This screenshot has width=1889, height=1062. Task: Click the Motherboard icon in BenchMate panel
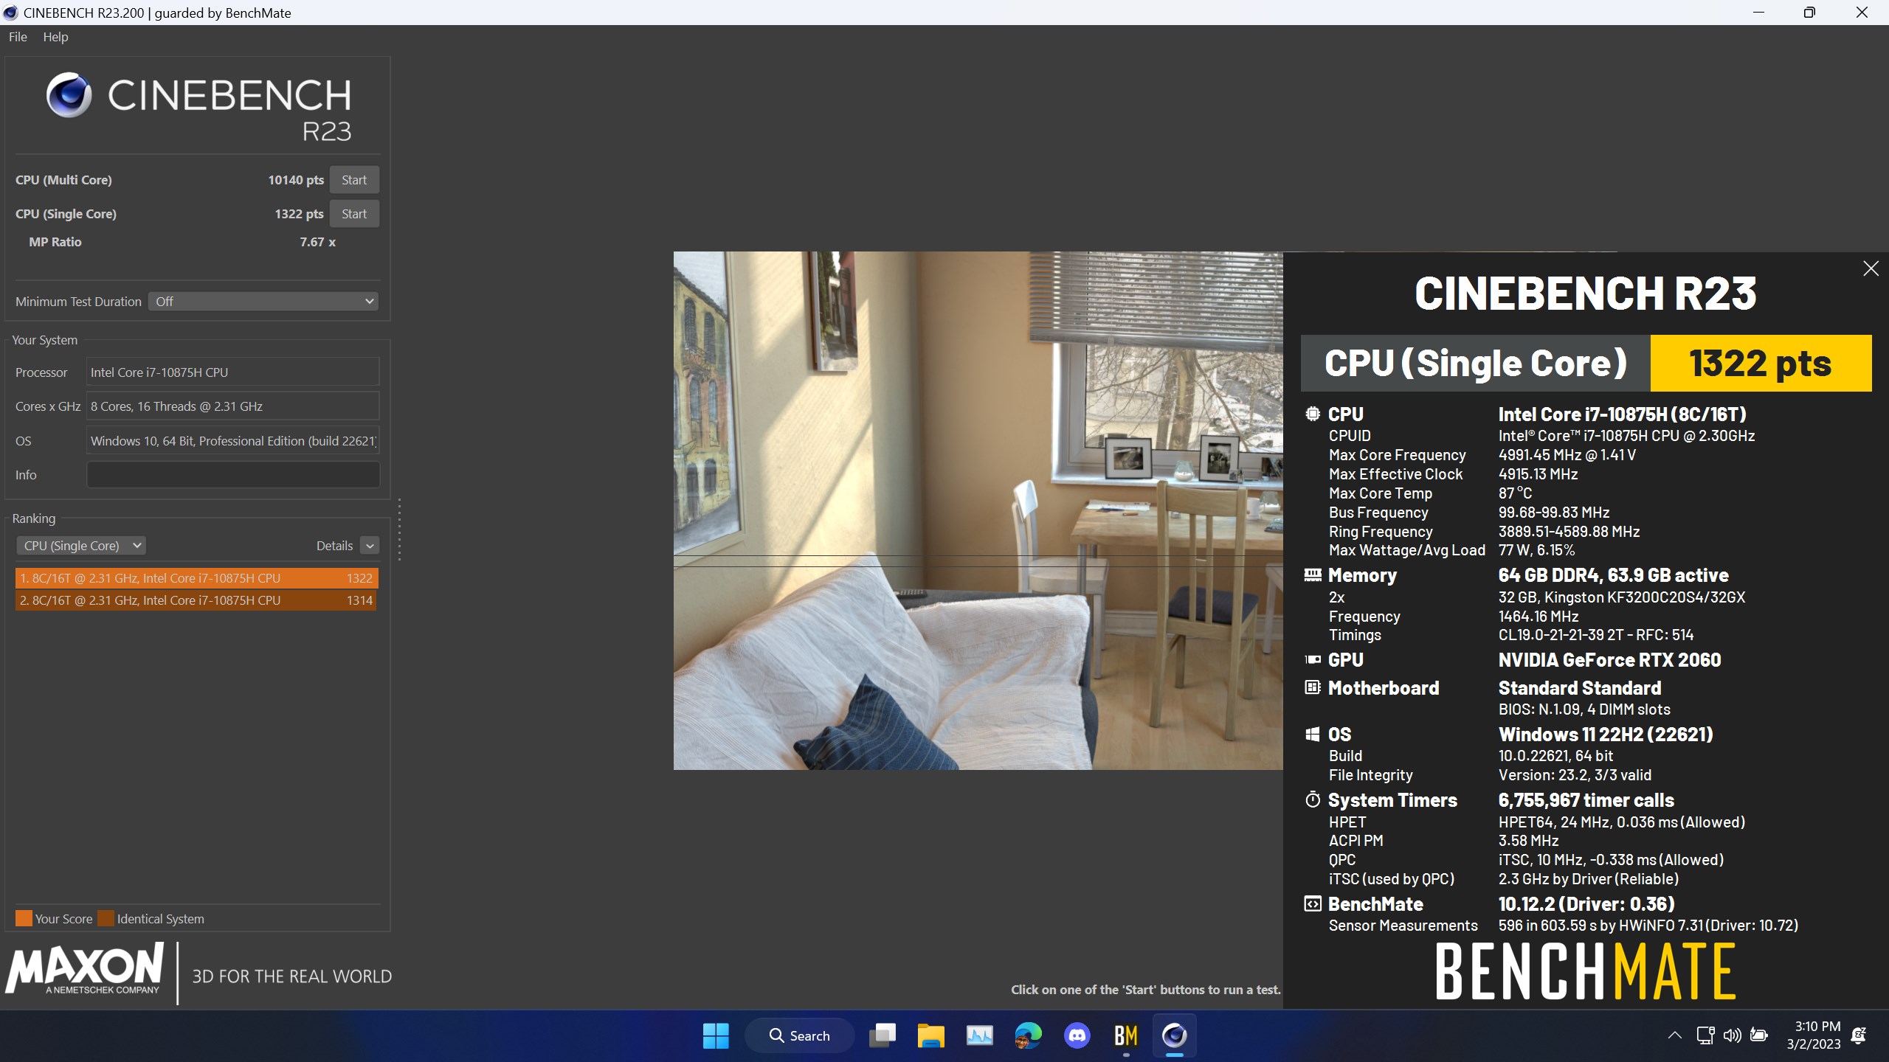coord(1313,688)
